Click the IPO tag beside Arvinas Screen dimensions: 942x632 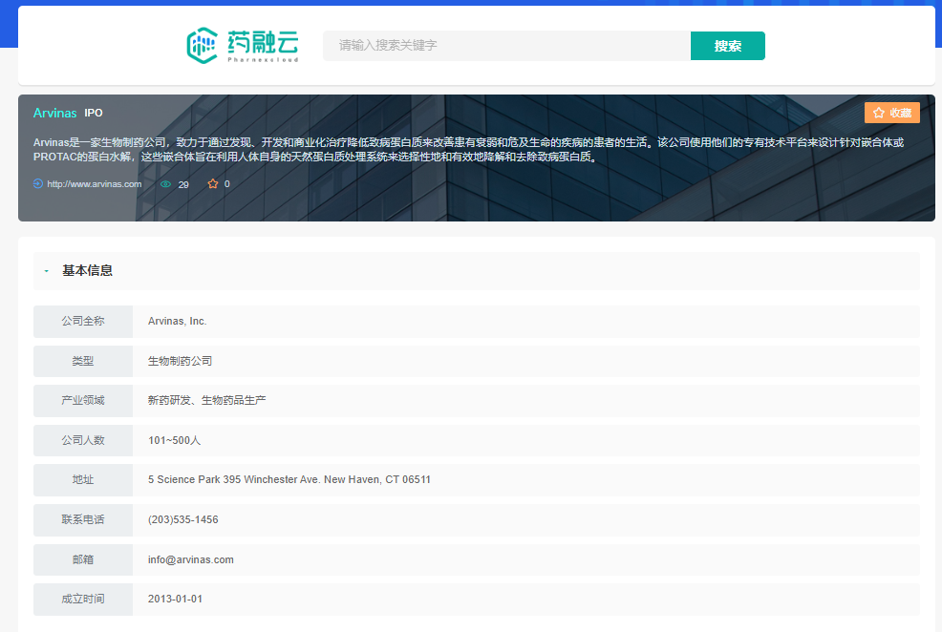click(94, 113)
